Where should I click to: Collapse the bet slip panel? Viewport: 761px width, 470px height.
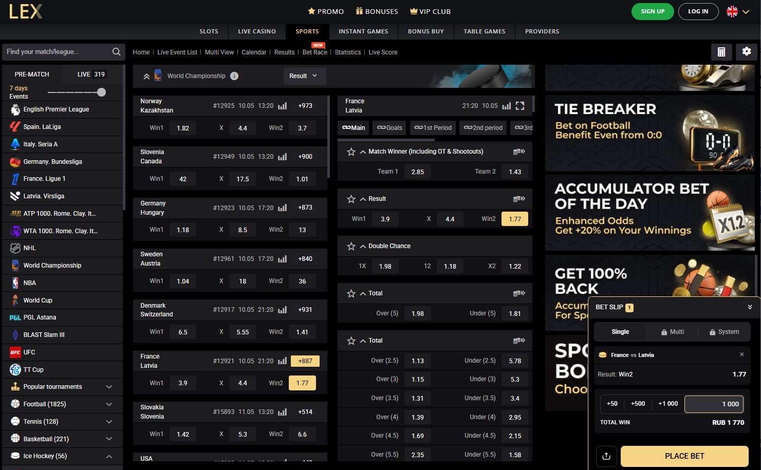(x=750, y=307)
